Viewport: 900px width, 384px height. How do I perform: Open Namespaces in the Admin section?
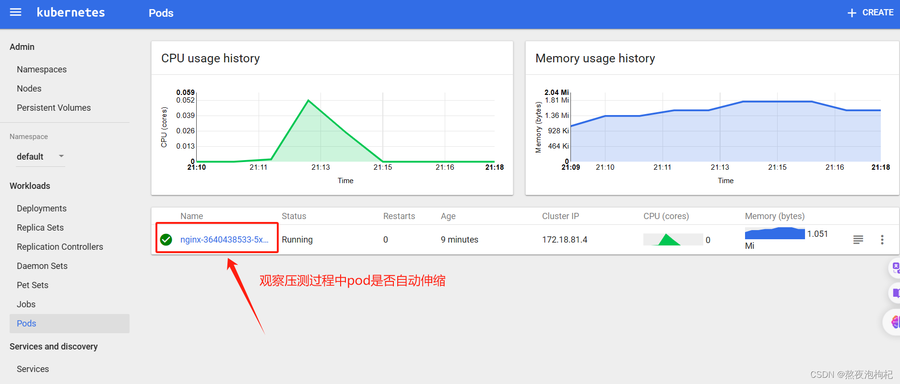(x=42, y=70)
